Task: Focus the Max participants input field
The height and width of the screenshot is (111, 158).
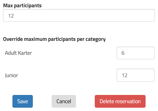Action: (79, 15)
